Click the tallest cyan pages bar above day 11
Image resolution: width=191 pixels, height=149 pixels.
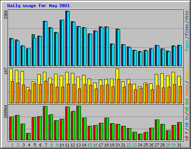tap(68, 38)
